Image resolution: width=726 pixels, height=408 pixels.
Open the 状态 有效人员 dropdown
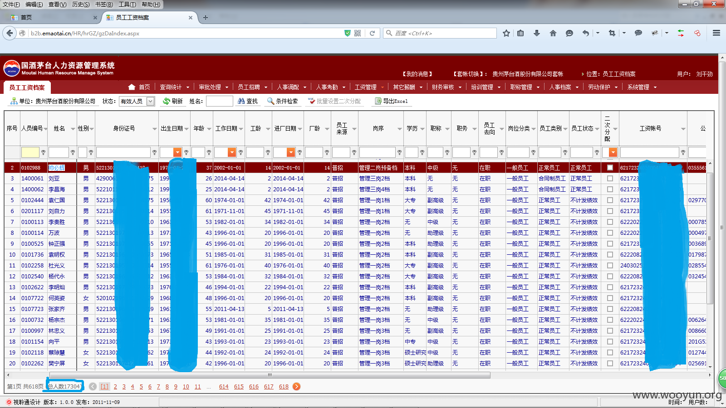click(x=151, y=101)
